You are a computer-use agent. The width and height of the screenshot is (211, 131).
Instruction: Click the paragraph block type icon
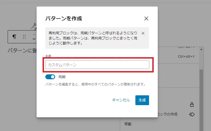[x=14, y=37]
